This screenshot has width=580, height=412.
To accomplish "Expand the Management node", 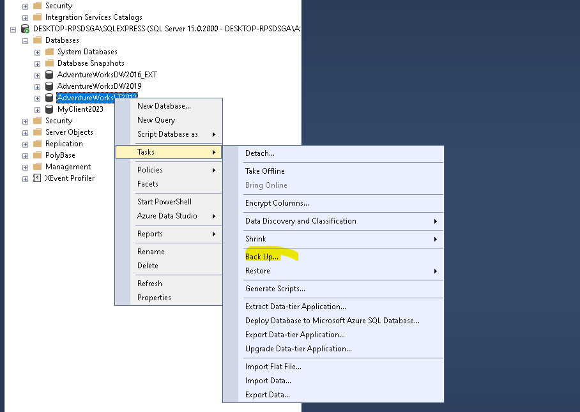I will tap(25, 167).
